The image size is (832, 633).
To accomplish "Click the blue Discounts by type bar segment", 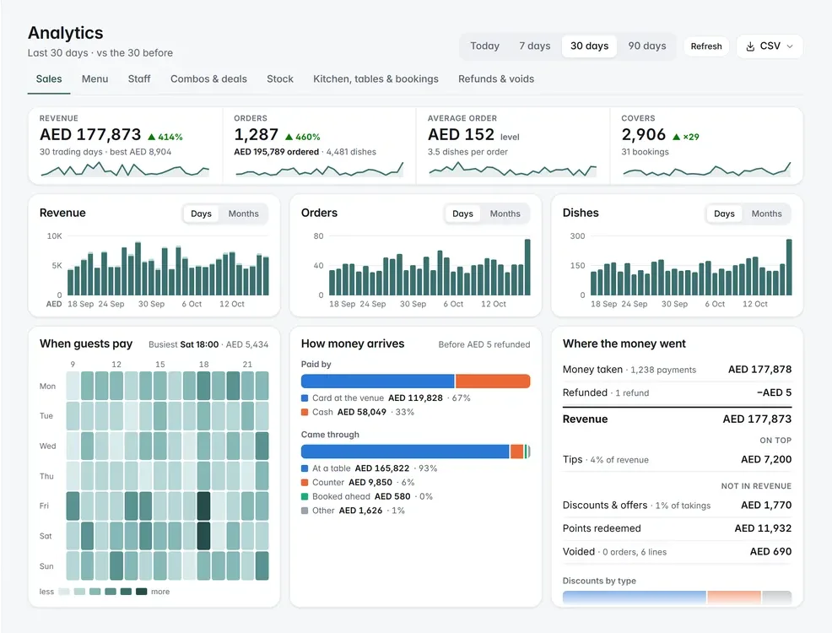I will click(x=634, y=598).
